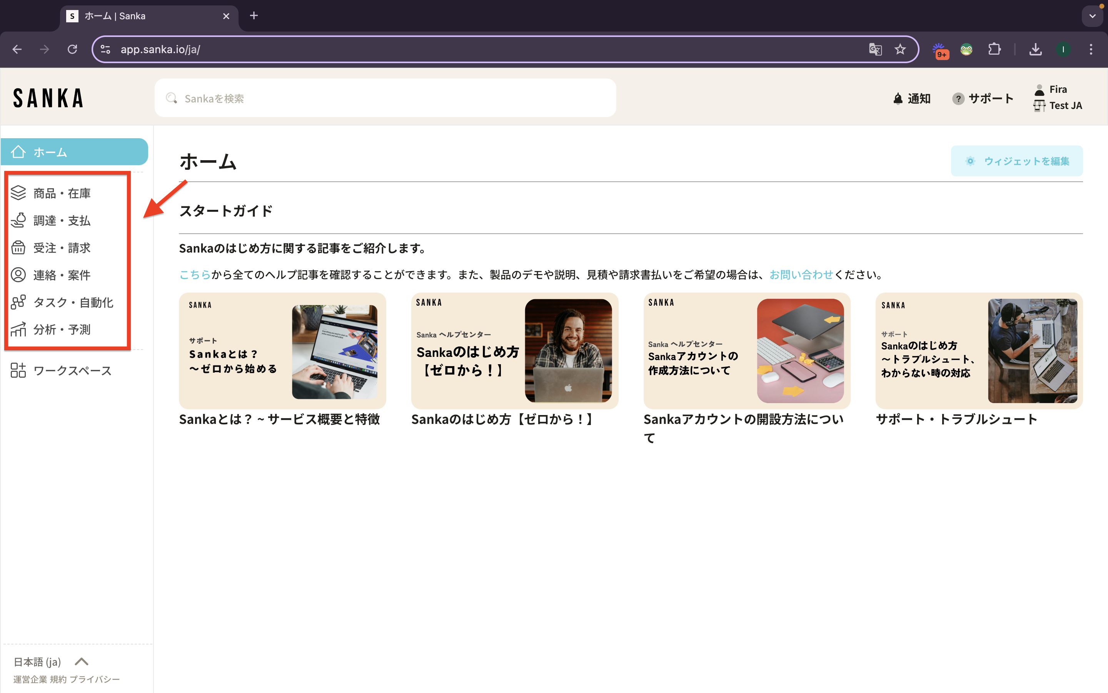Open the ワークスペース grid icon
This screenshot has height=693, width=1108.
point(18,370)
